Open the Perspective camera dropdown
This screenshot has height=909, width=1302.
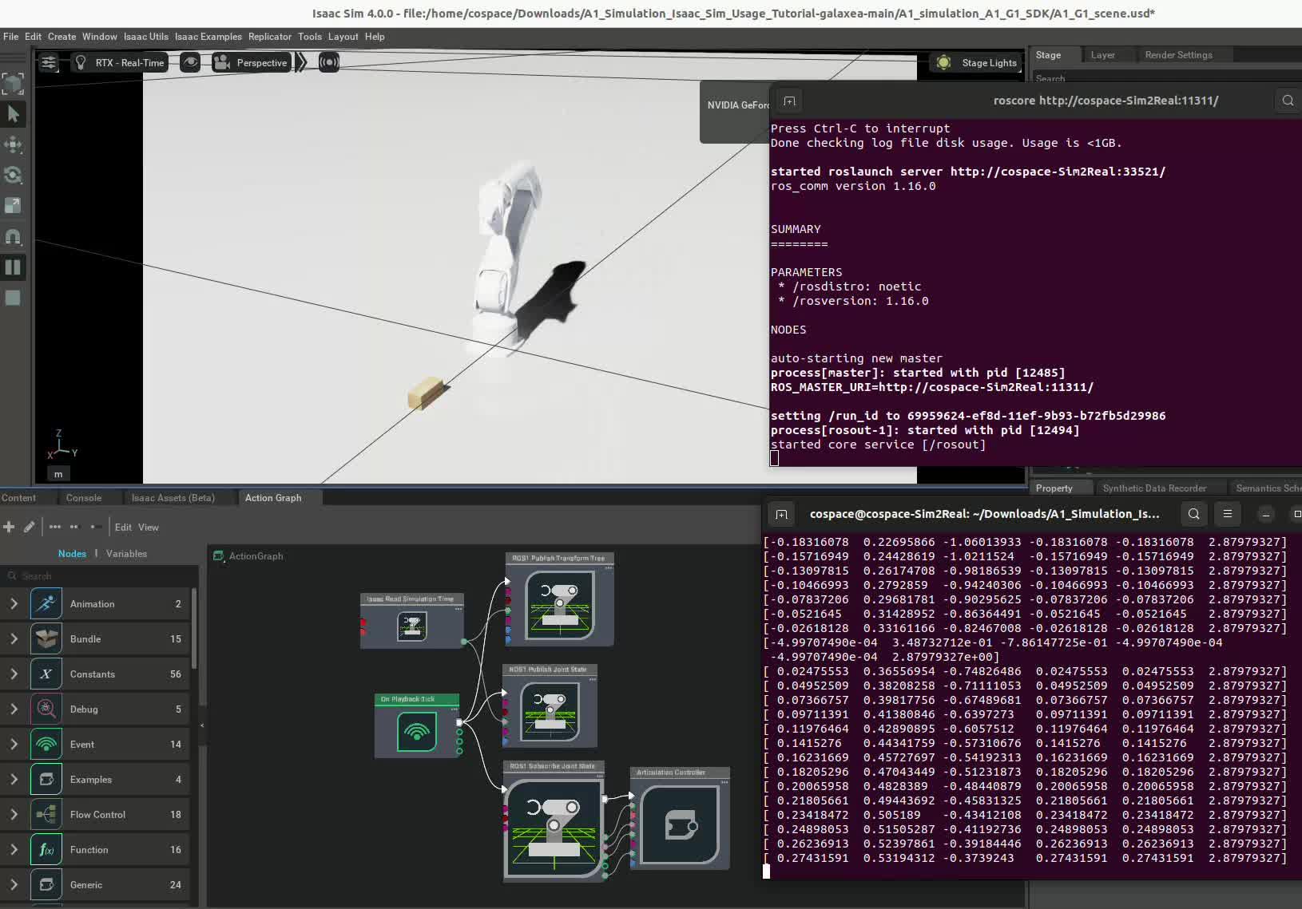pos(250,62)
